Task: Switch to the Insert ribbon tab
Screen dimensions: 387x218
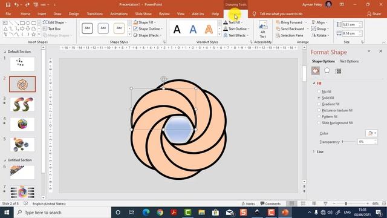Action: point(42,14)
